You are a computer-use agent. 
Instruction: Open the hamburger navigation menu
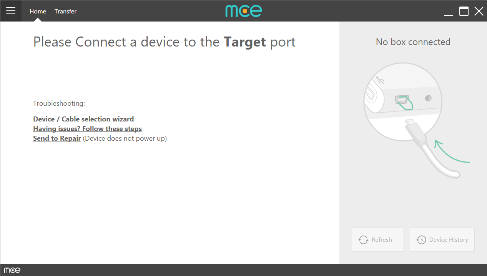(x=11, y=11)
